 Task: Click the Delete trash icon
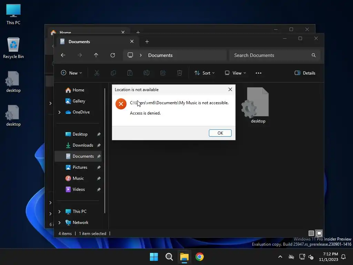[179, 73]
